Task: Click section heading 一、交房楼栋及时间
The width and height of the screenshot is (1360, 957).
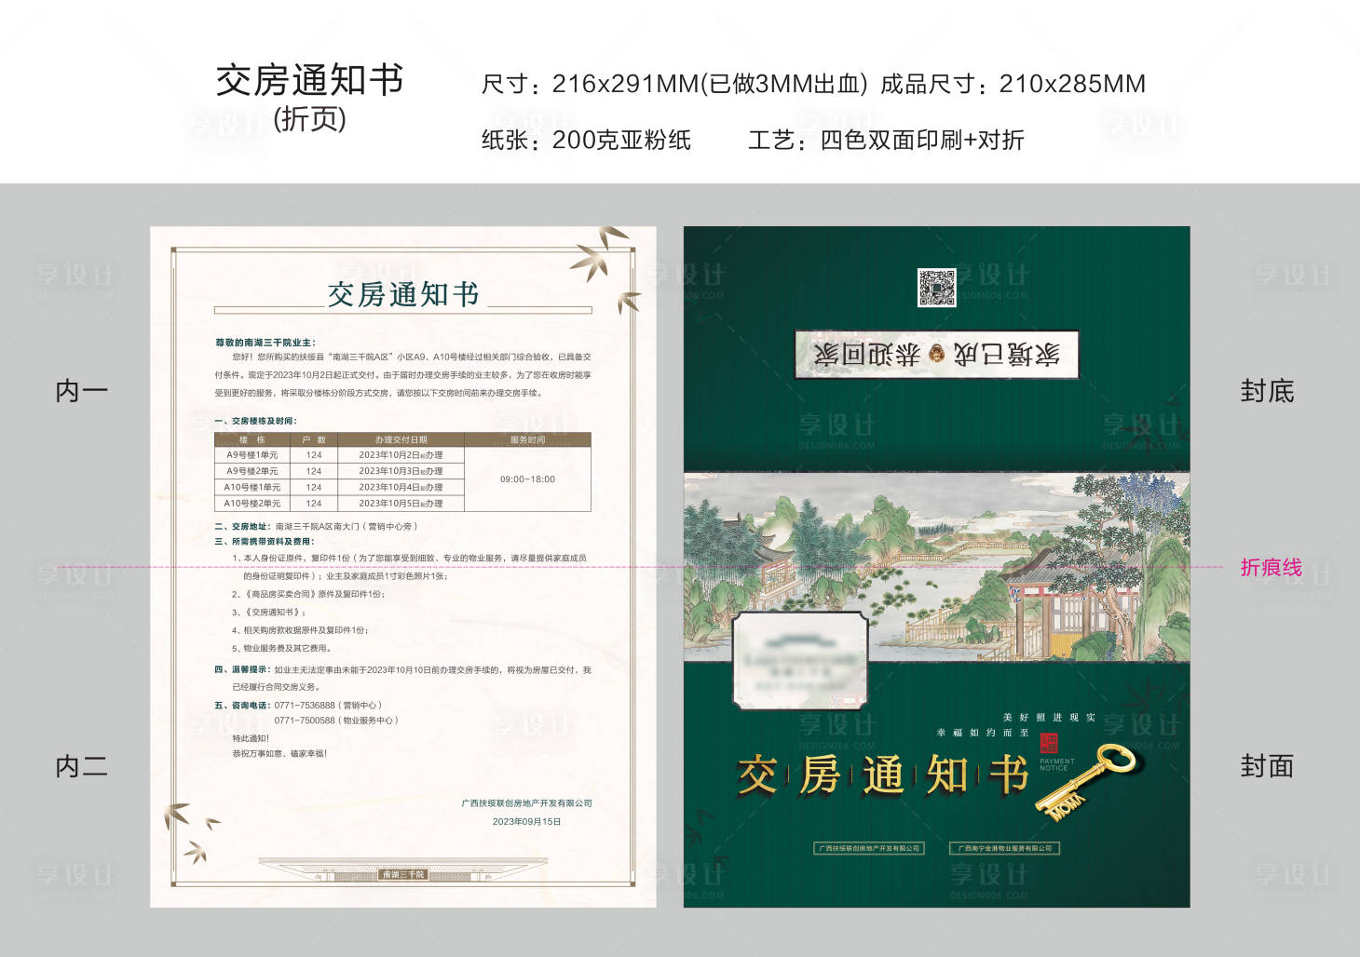Action: click(x=255, y=421)
